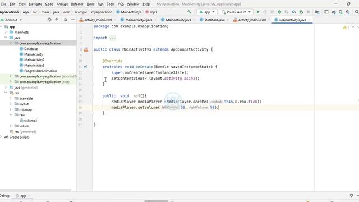Open the Project panel gear options

pyautogui.click(x=66, y=20)
